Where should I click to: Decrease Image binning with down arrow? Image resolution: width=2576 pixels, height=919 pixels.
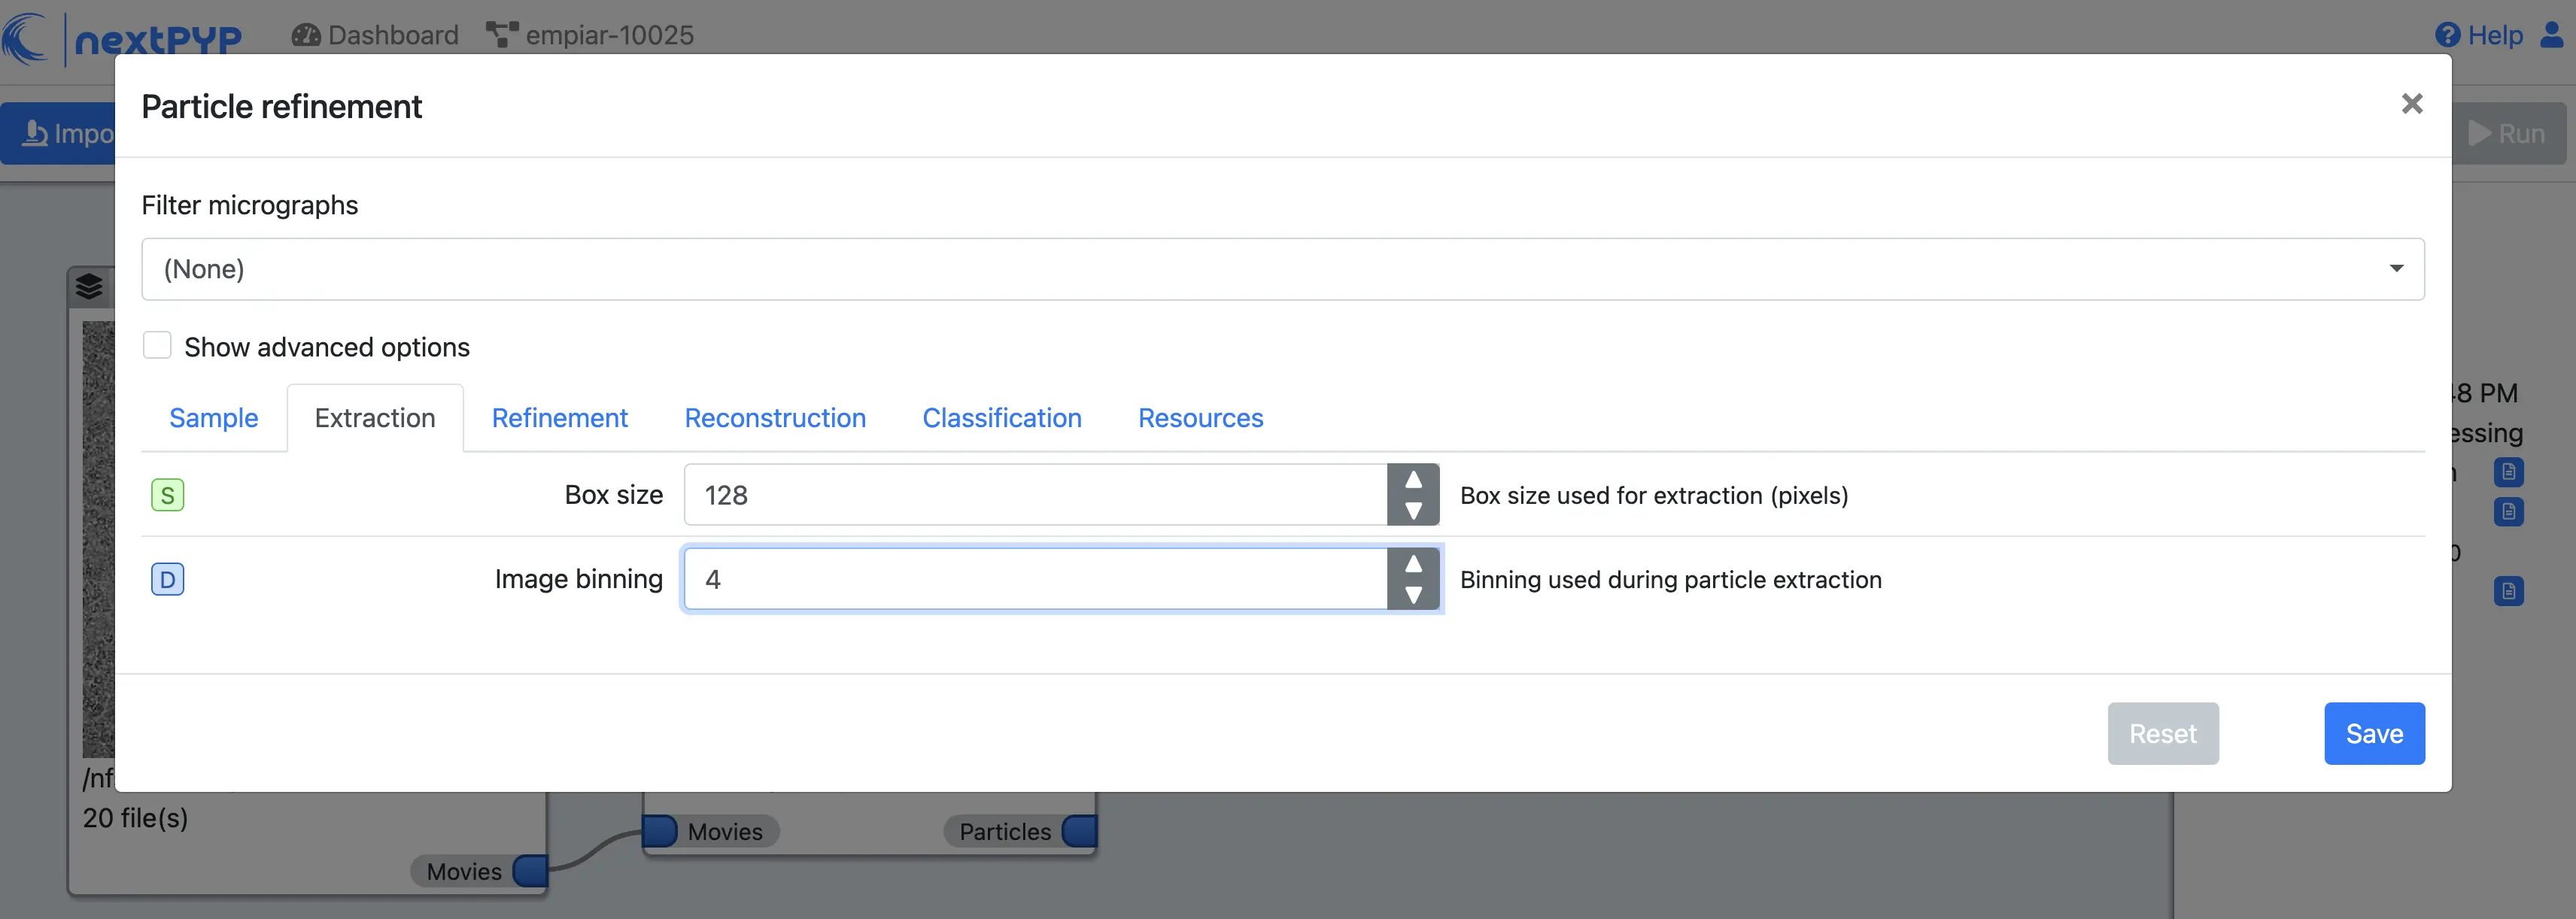pyautogui.click(x=1412, y=595)
